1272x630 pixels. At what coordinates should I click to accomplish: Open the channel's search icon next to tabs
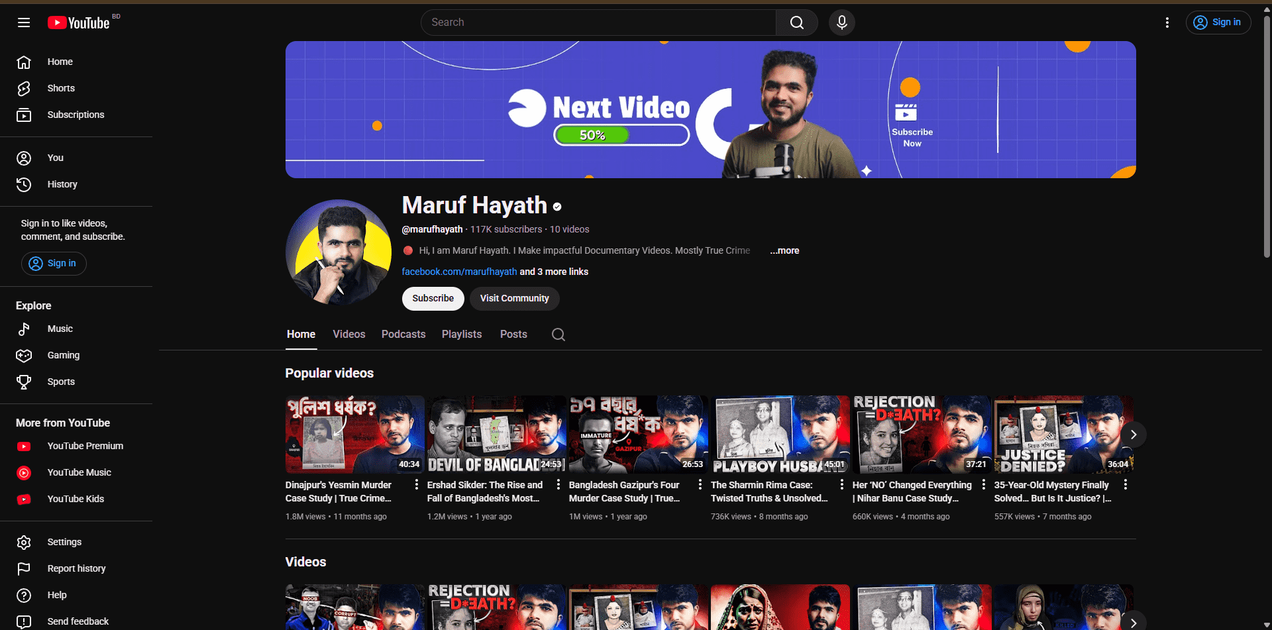click(x=557, y=335)
